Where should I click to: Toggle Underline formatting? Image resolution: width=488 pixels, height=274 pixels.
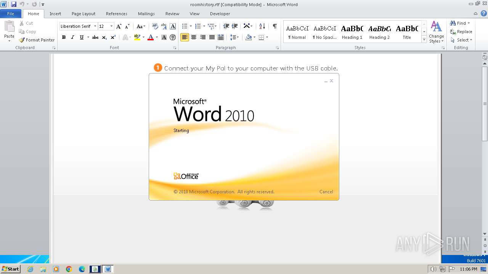[x=82, y=37]
